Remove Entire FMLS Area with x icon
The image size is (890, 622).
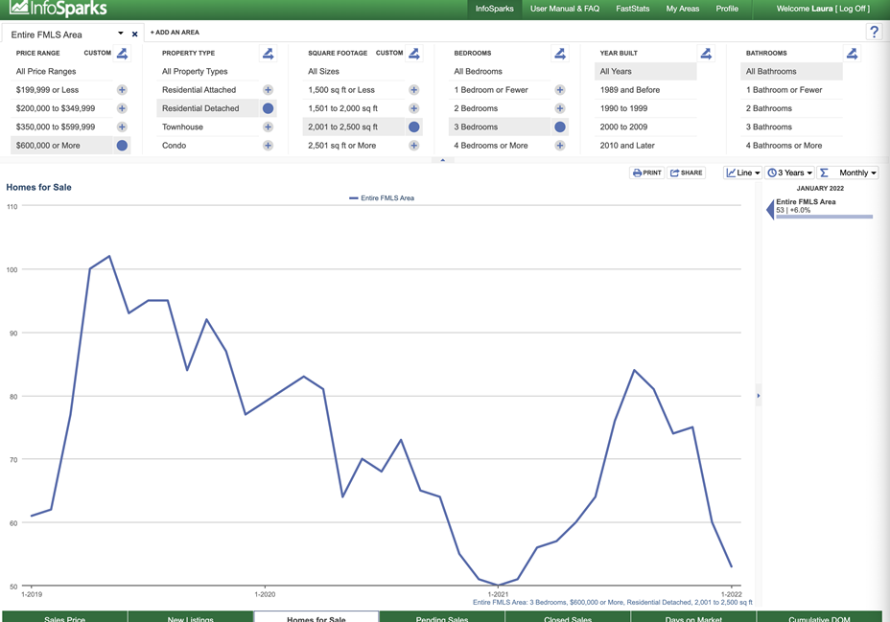(x=134, y=35)
